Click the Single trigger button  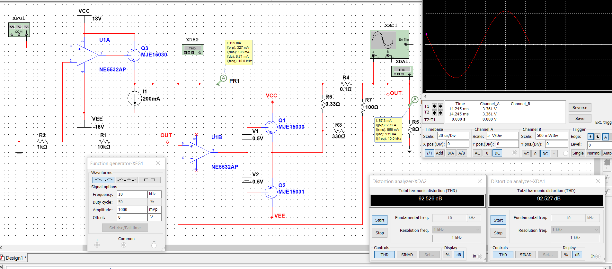coord(578,153)
